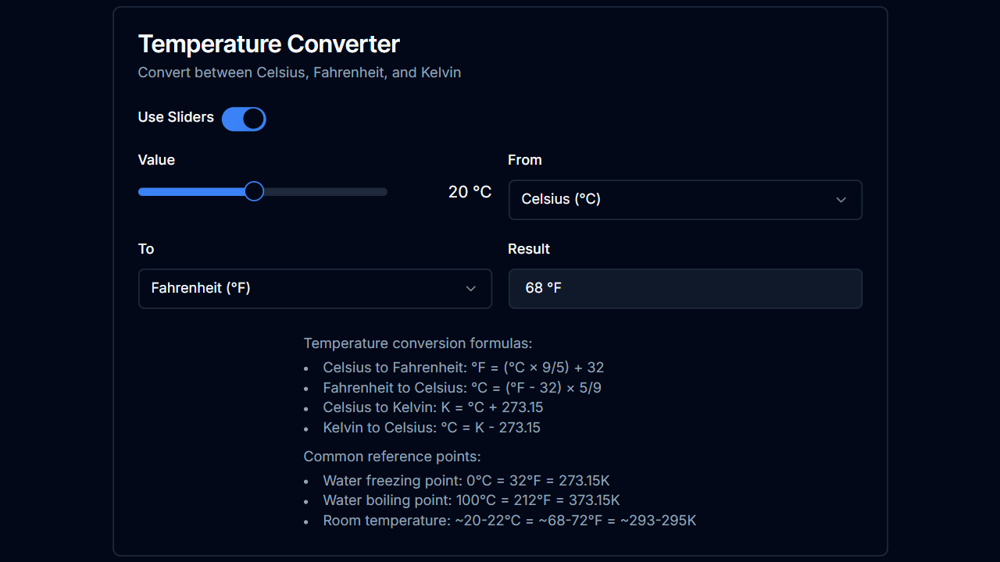Click the Result field showing 68 °F
This screenshot has width=1000, height=562.
[685, 288]
